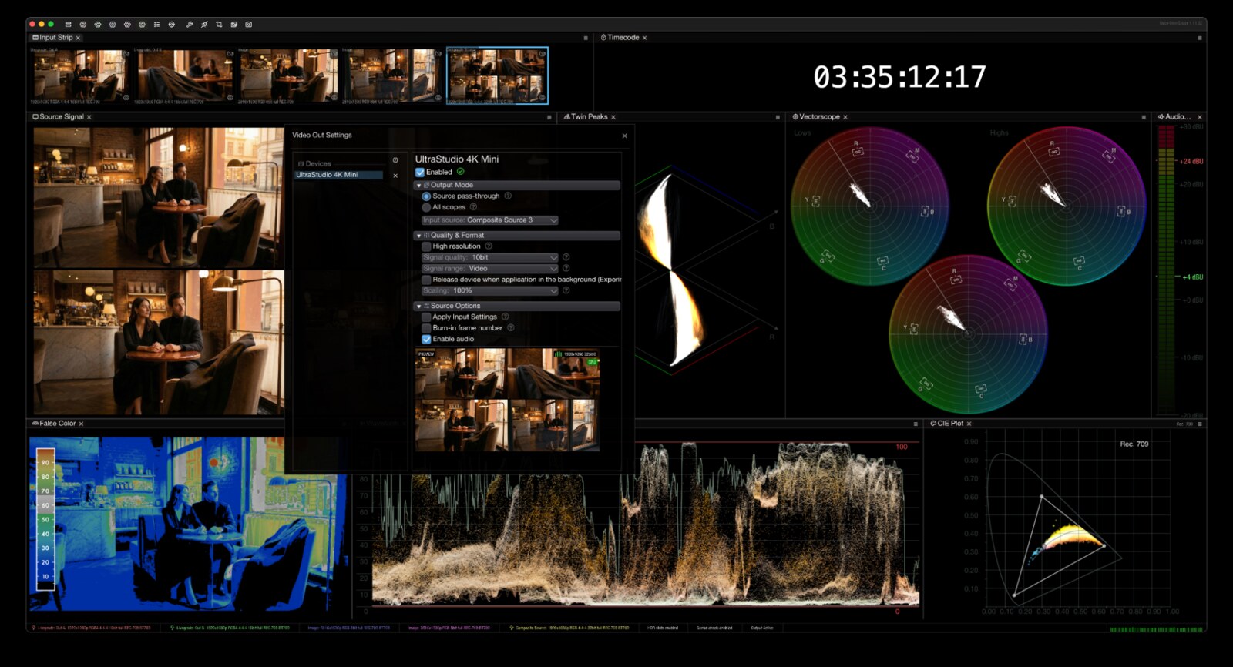
Task: Close the CIE Plot tab
Action: coord(969,424)
